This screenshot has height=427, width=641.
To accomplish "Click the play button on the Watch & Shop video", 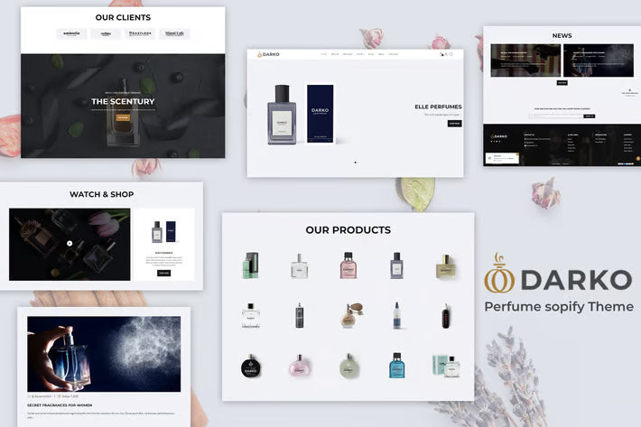I will pos(70,243).
